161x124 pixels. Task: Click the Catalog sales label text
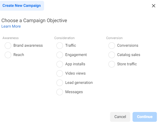pos(129,55)
